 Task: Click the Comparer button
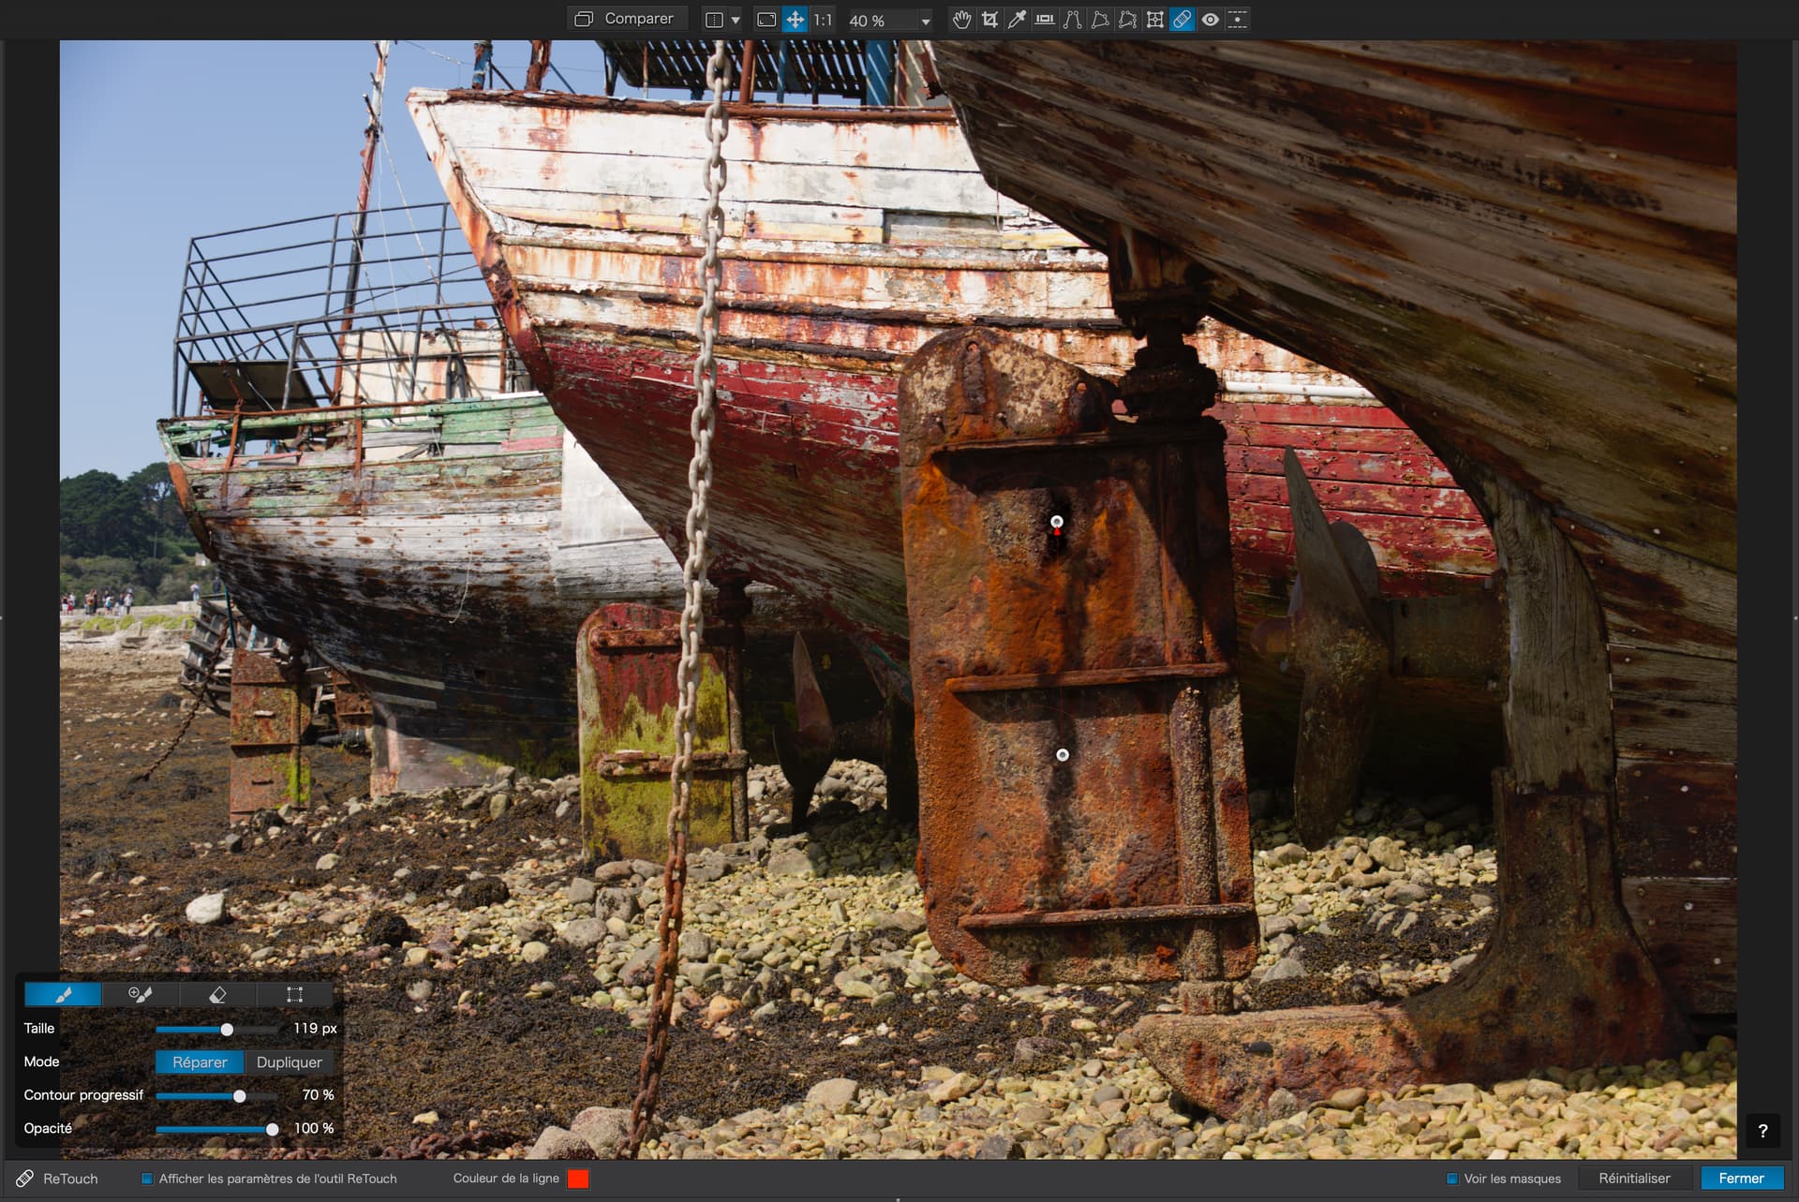pyautogui.click(x=625, y=19)
